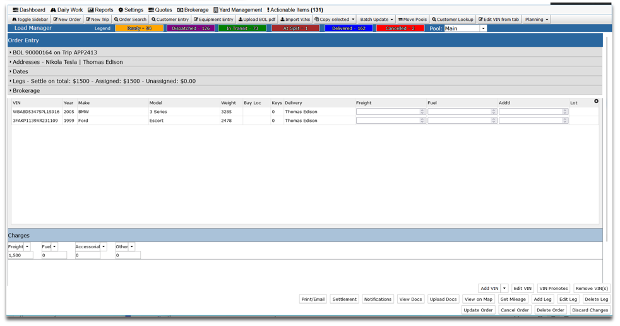Click Freight field for BMW row
Screen dimensions: 620x326
click(x=391, y=112)
